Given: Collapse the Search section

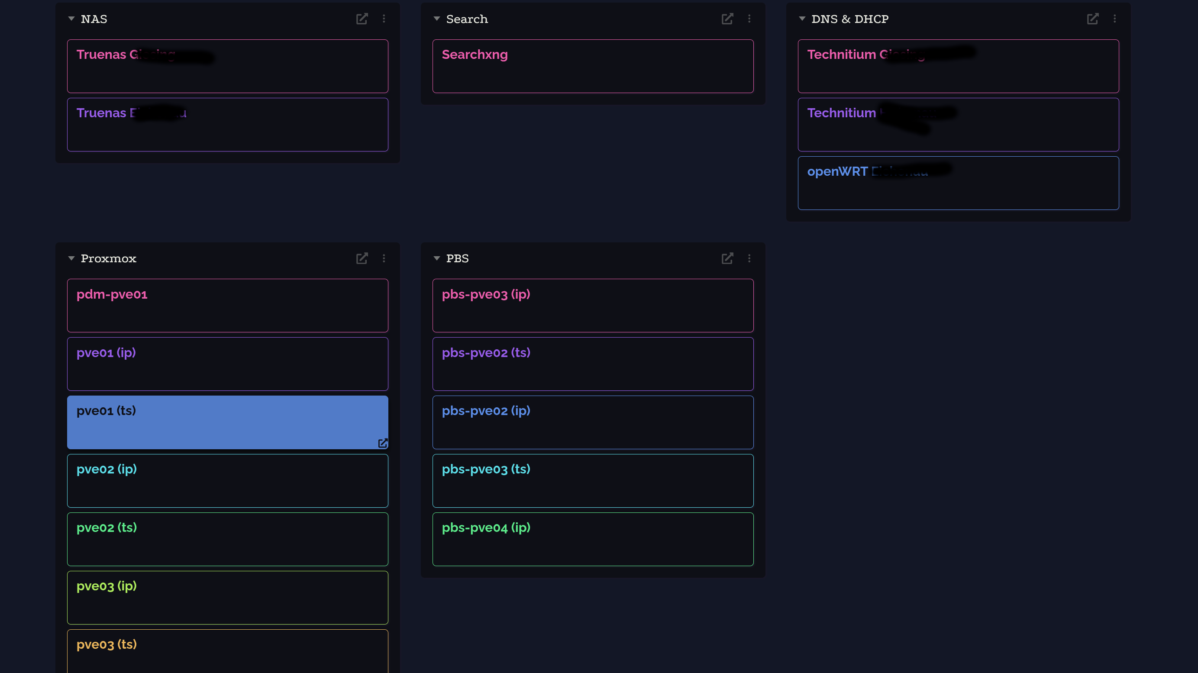Looking at the screenshot, I should 437,19.
